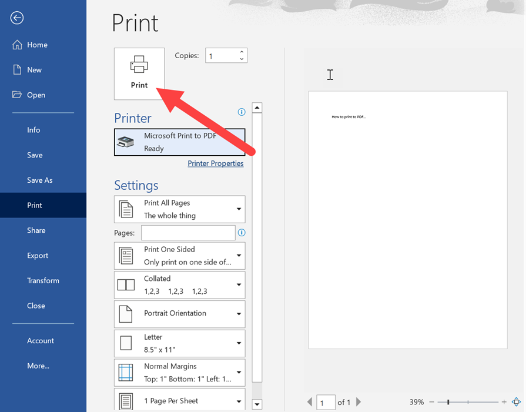Image resolution: width=529 pixels, height=412 pixels.
Task: Open the Microsoft Print to PDF printer dropdown
Action: coord(179,142)
